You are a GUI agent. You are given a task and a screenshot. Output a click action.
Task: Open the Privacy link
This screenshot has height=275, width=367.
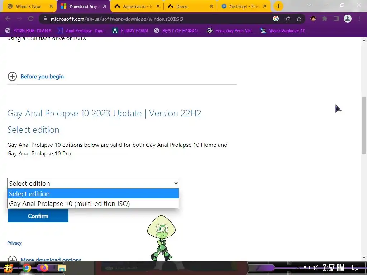click(x=14, y=243)
